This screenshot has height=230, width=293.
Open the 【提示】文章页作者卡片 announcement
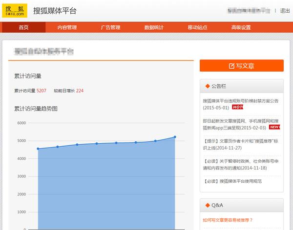coord(241,144)
